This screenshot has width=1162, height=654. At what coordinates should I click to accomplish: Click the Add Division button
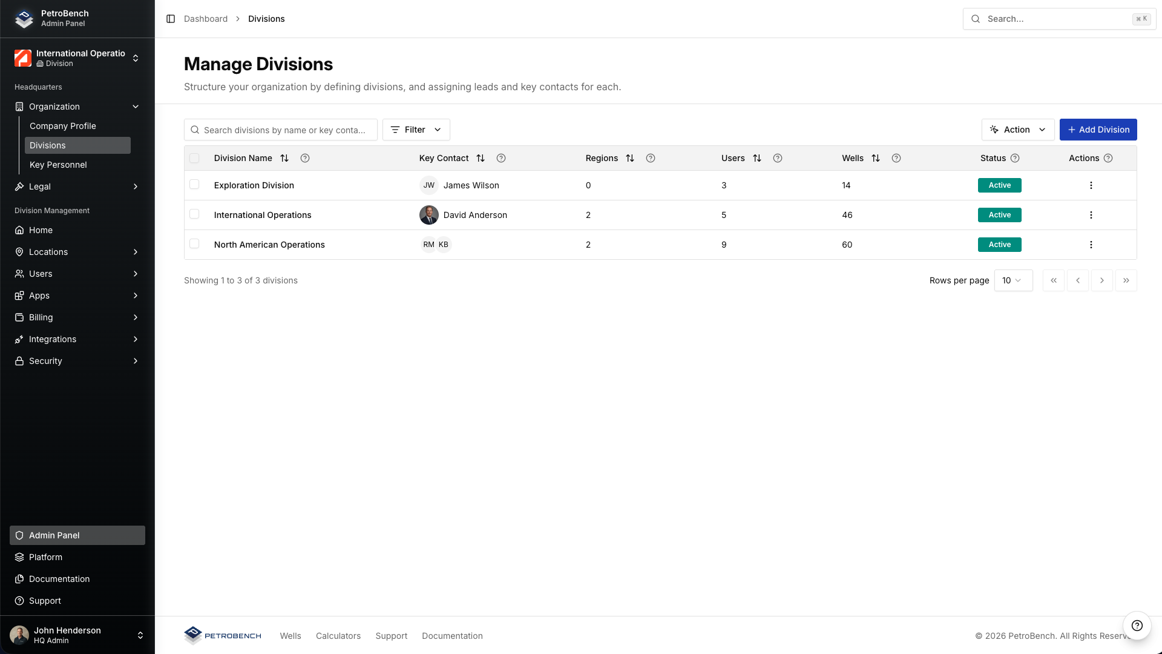(x=1098, y=130)
